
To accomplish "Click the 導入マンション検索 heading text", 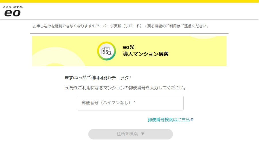I will click(145, 54).
